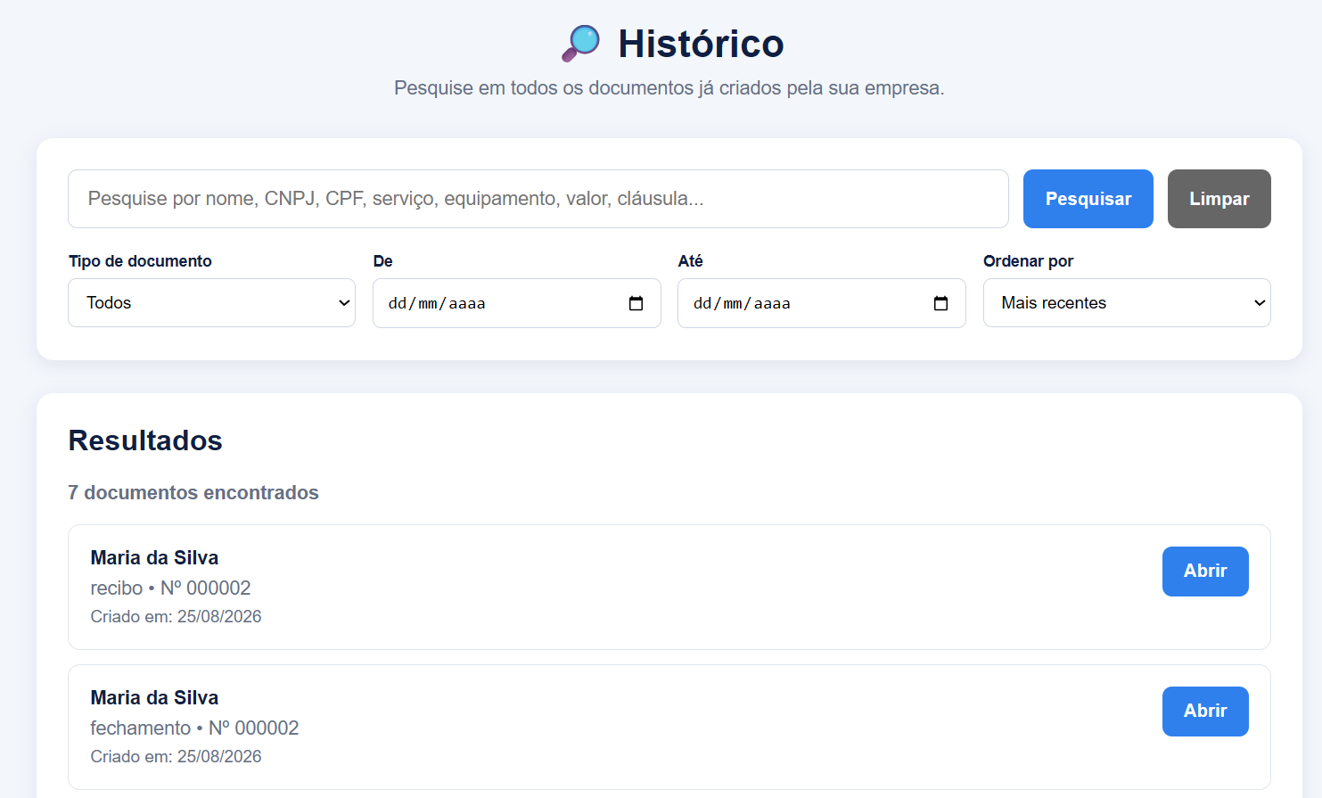
Task: Click the Tipo de documento label
Action: (140, 261)
